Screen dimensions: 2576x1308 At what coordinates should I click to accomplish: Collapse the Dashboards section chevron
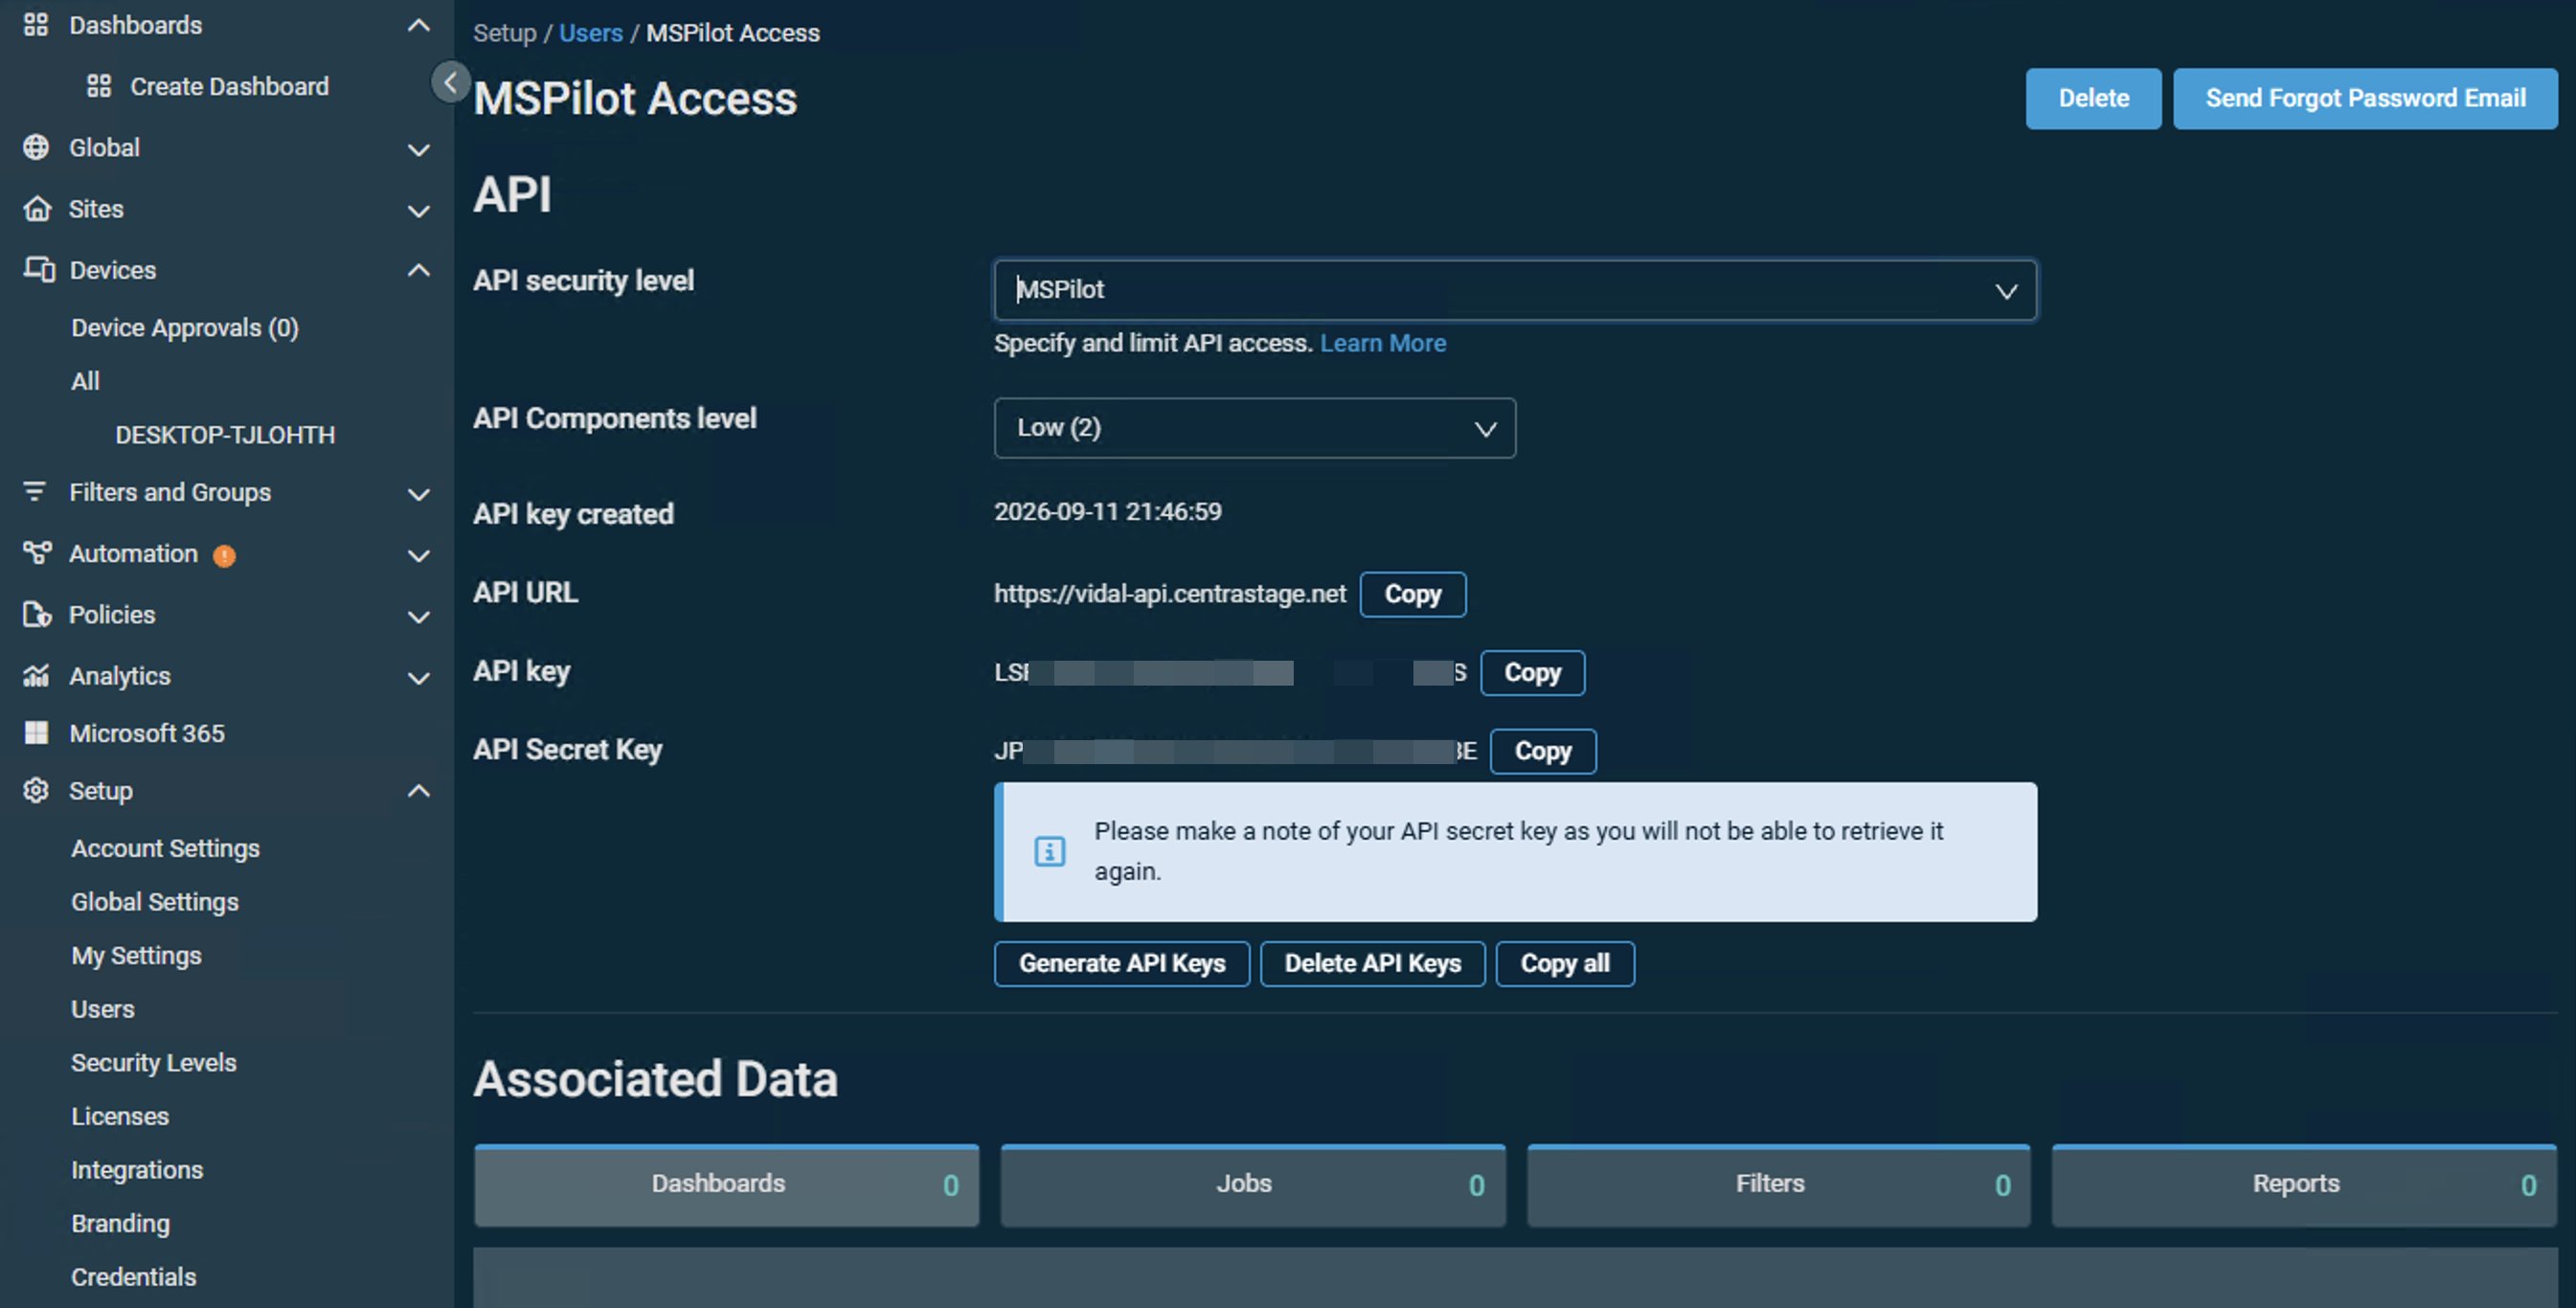(x=419, y=25)
